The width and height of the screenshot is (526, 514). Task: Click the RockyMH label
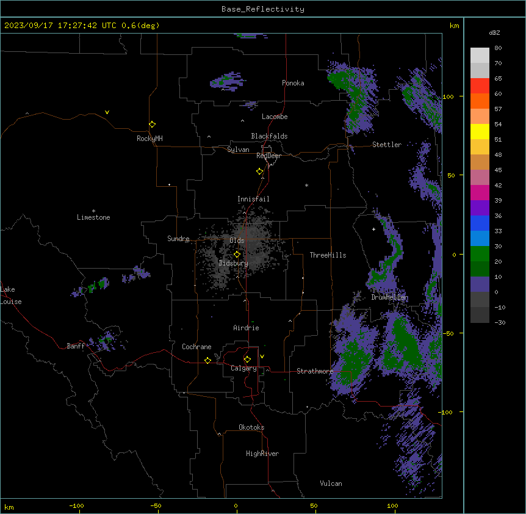pyautogui.click(x=150, y=139)
